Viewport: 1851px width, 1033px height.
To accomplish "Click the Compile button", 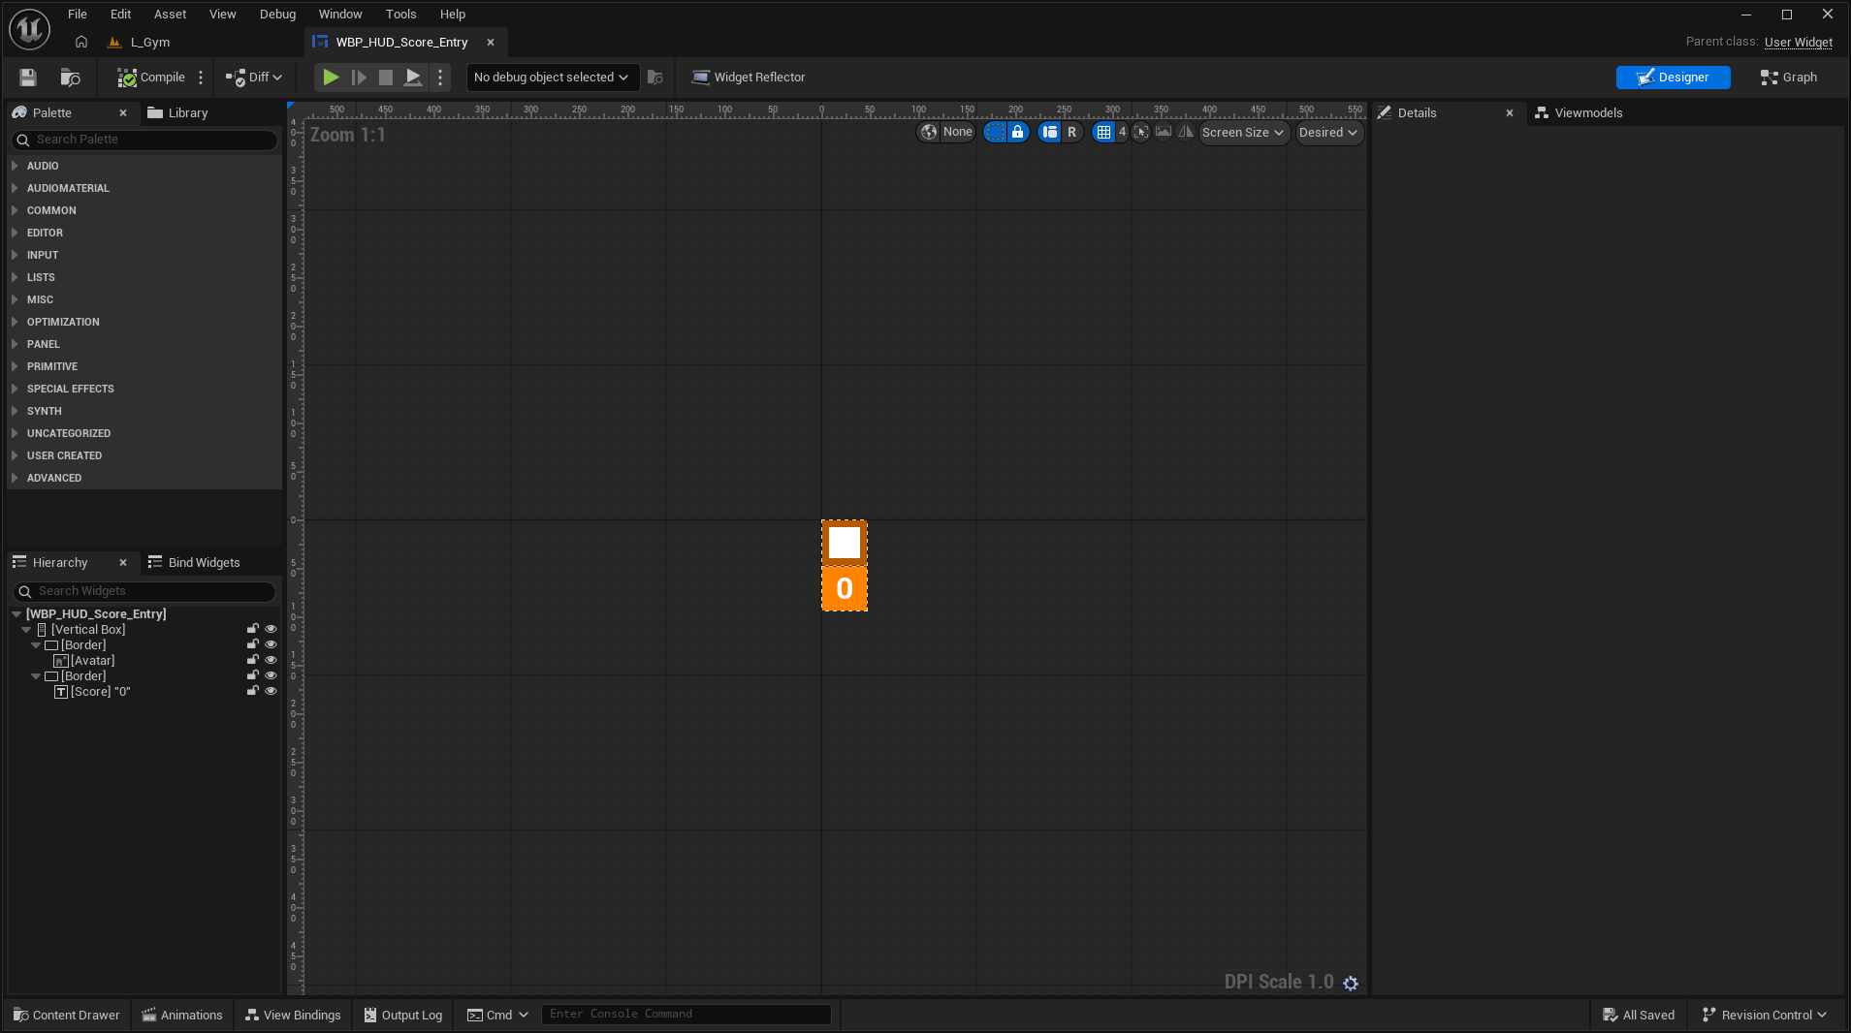I will pos(151,78).
